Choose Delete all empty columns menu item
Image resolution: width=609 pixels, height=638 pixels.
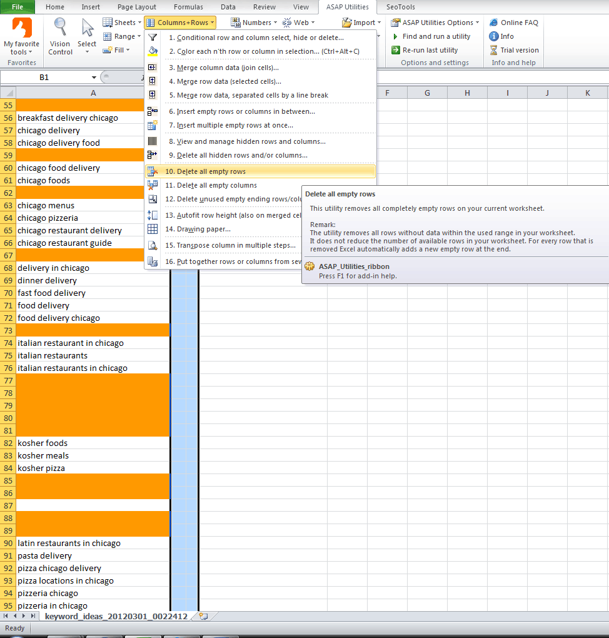click(x=217, y=186)
